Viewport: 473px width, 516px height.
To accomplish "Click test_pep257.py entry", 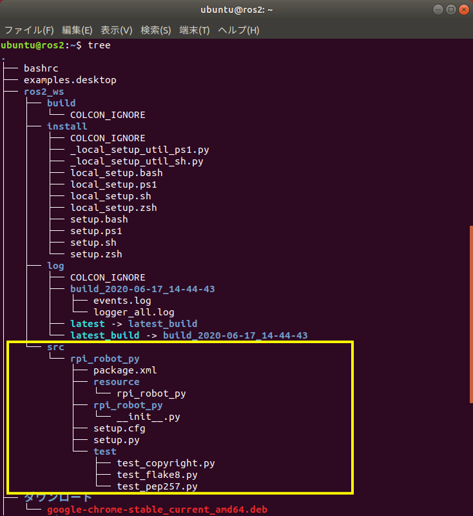I will tap(157, 486).
